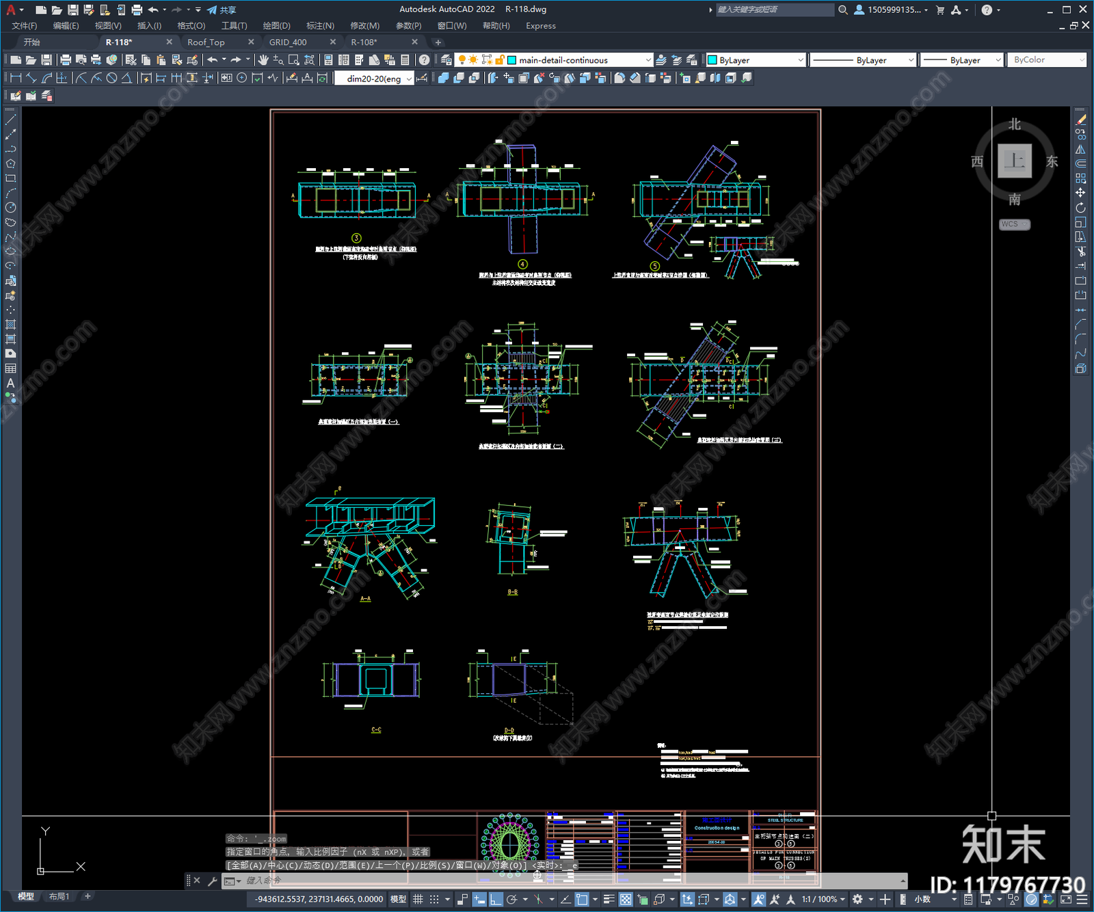The height and width of the screenshot is (912, 1094).
Task: Select the Rectangle draw tool
Action: (x=10, y=178)
